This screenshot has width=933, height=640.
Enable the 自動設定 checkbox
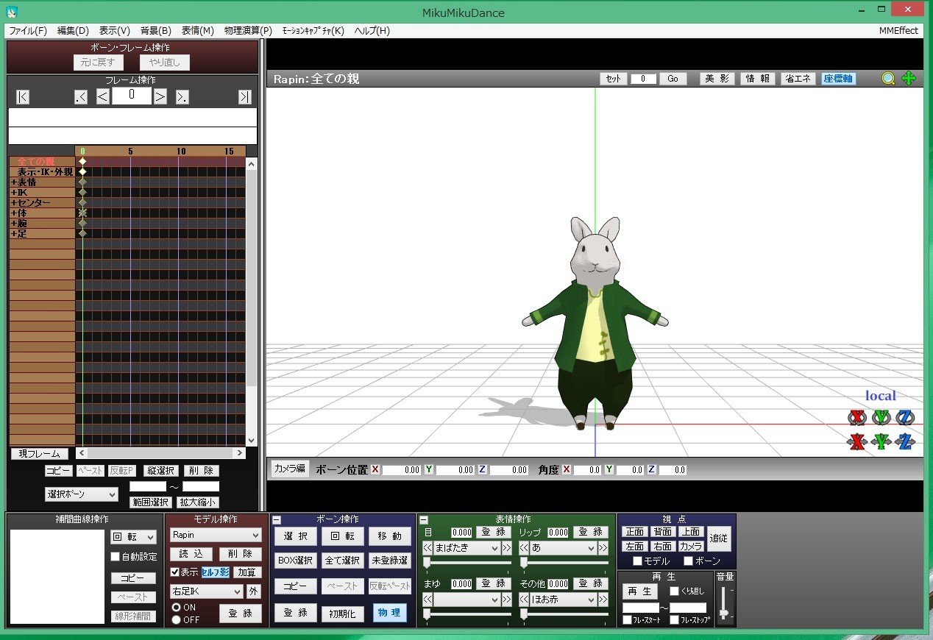pos(115,557)
